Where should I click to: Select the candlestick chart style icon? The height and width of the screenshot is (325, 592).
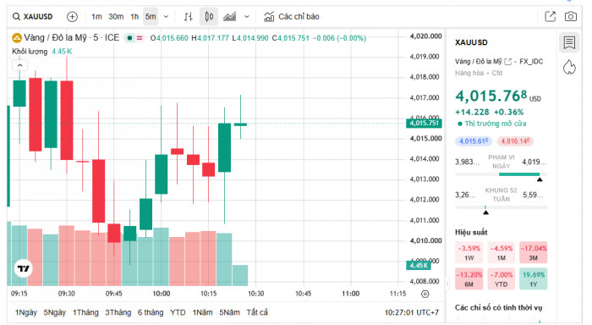209,17
